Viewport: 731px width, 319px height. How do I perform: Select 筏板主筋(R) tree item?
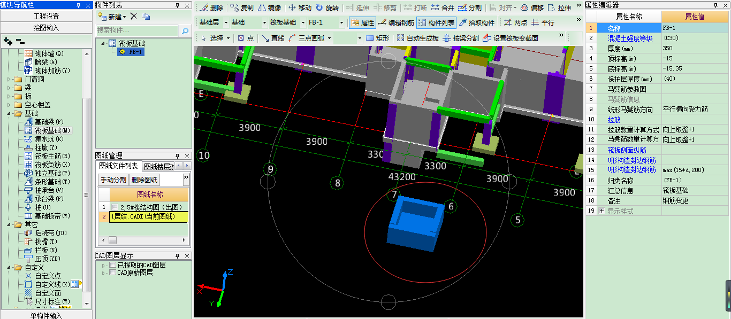click(x=48, y=156)
